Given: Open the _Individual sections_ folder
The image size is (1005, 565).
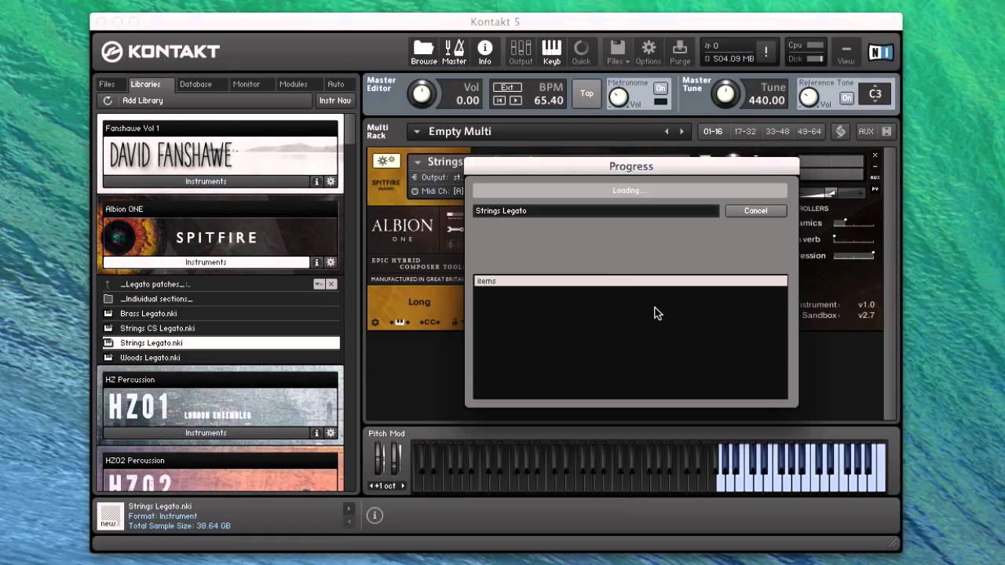Looking at the screenshot, I should (220, 299).
